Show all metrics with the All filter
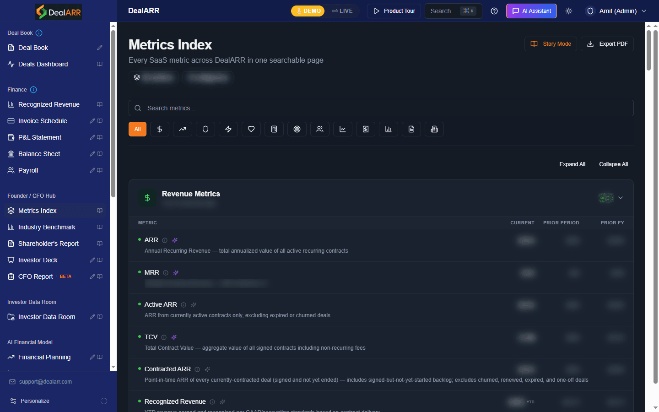 [137, 129]
